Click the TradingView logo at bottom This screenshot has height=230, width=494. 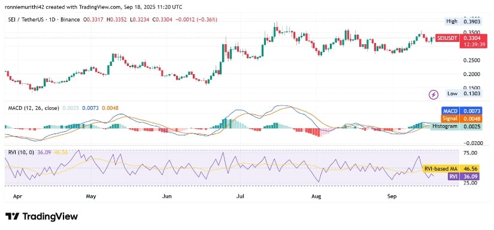pos(41,217)
